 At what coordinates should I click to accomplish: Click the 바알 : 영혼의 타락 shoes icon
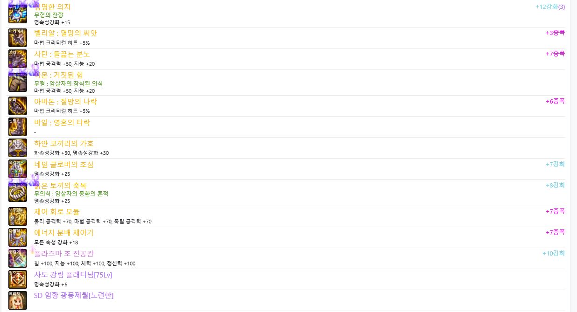[x=18, y=127]
